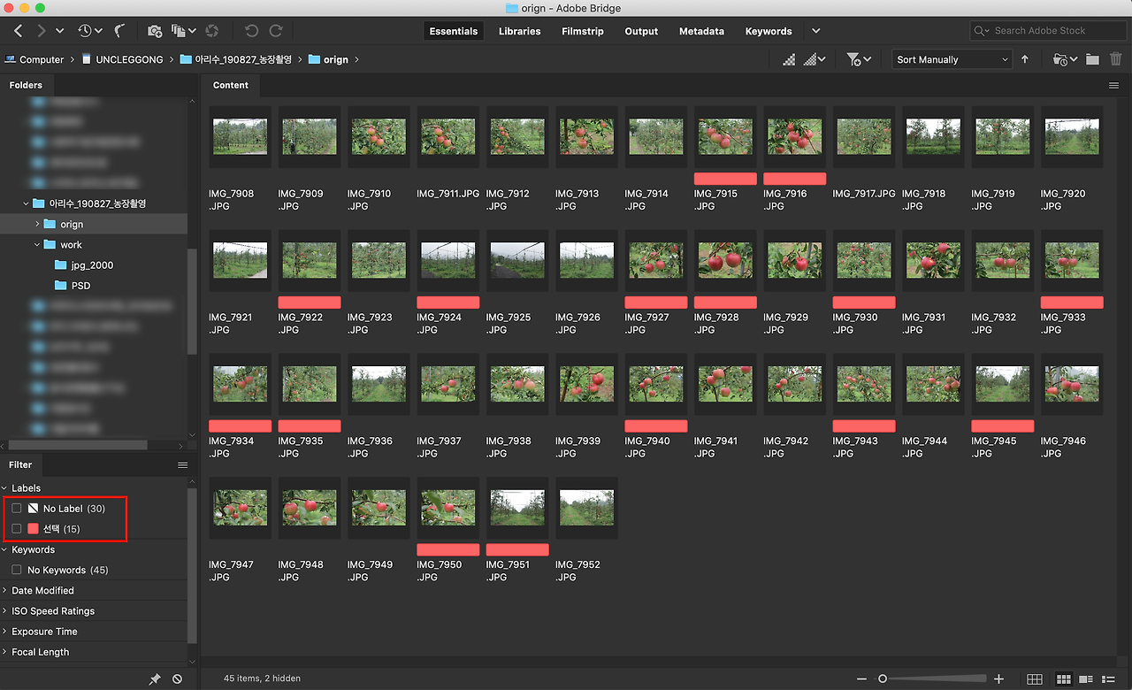The width and height of the screenshot is (1132, 690).
Task: Select the jpg_2000 folder in tree
Action: [92, 265]
